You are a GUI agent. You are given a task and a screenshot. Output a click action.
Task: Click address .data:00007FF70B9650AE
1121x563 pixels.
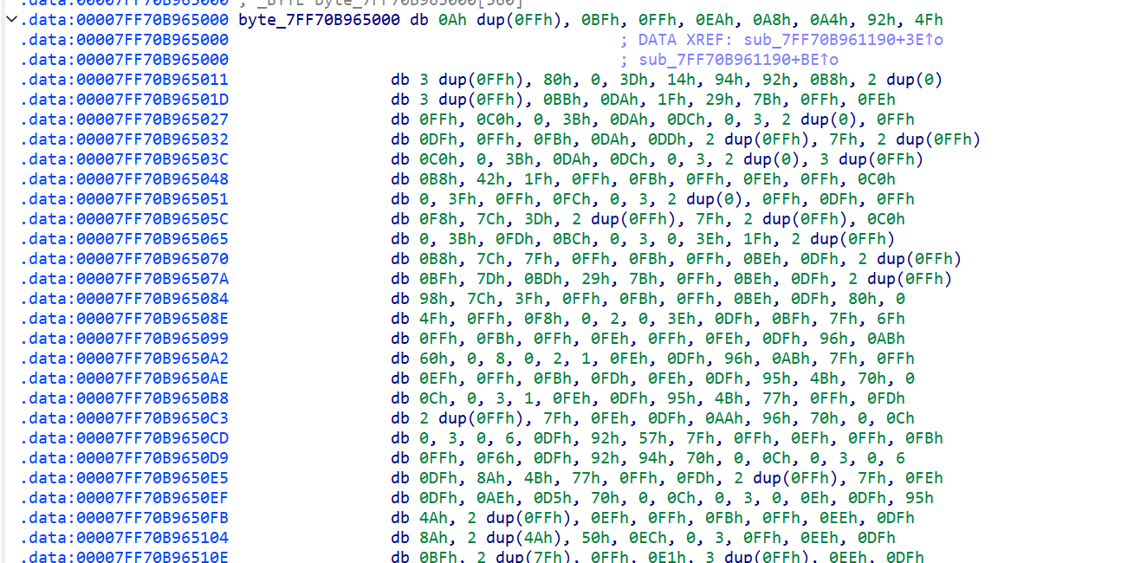click(125, 379)
